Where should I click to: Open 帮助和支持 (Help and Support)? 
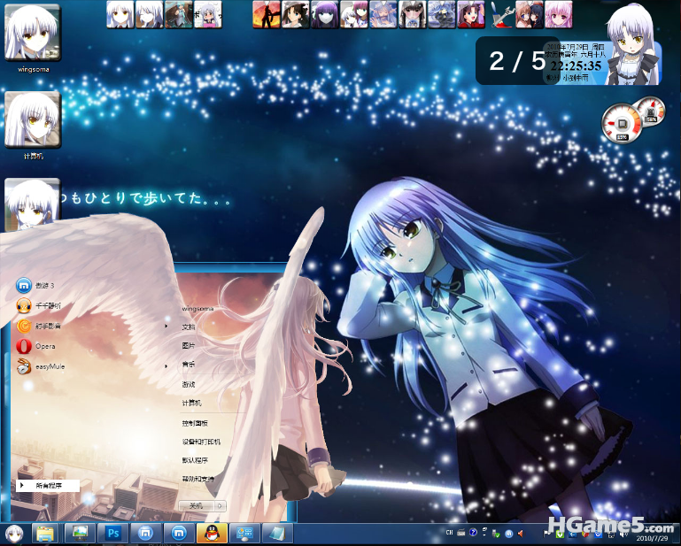pos(198,479)
